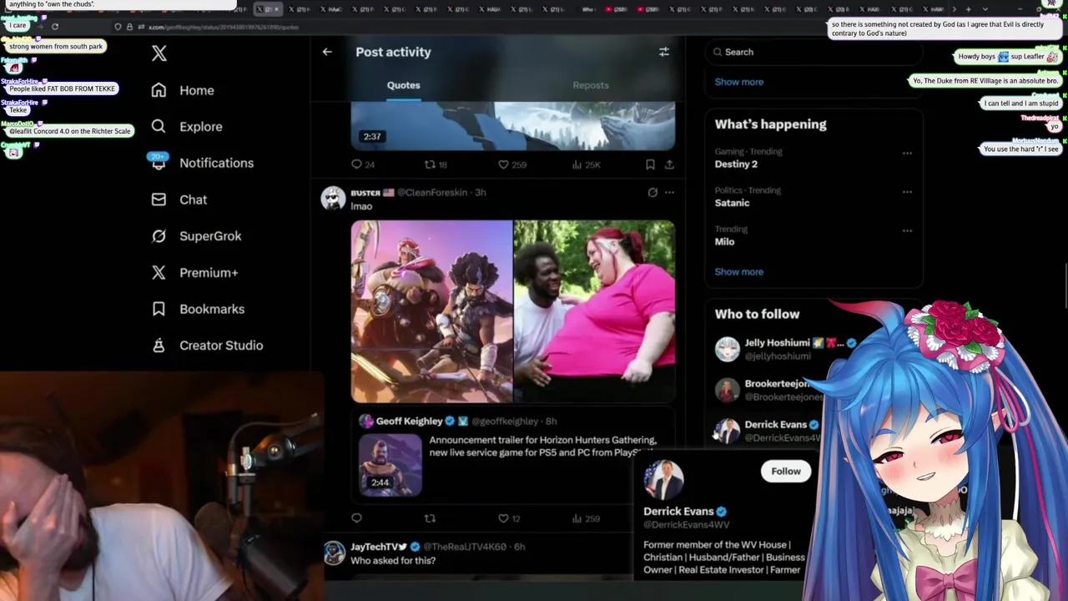The image size is (1068, 601).
Task: Click the browser reload button
Action: click(x=55, y=27)
